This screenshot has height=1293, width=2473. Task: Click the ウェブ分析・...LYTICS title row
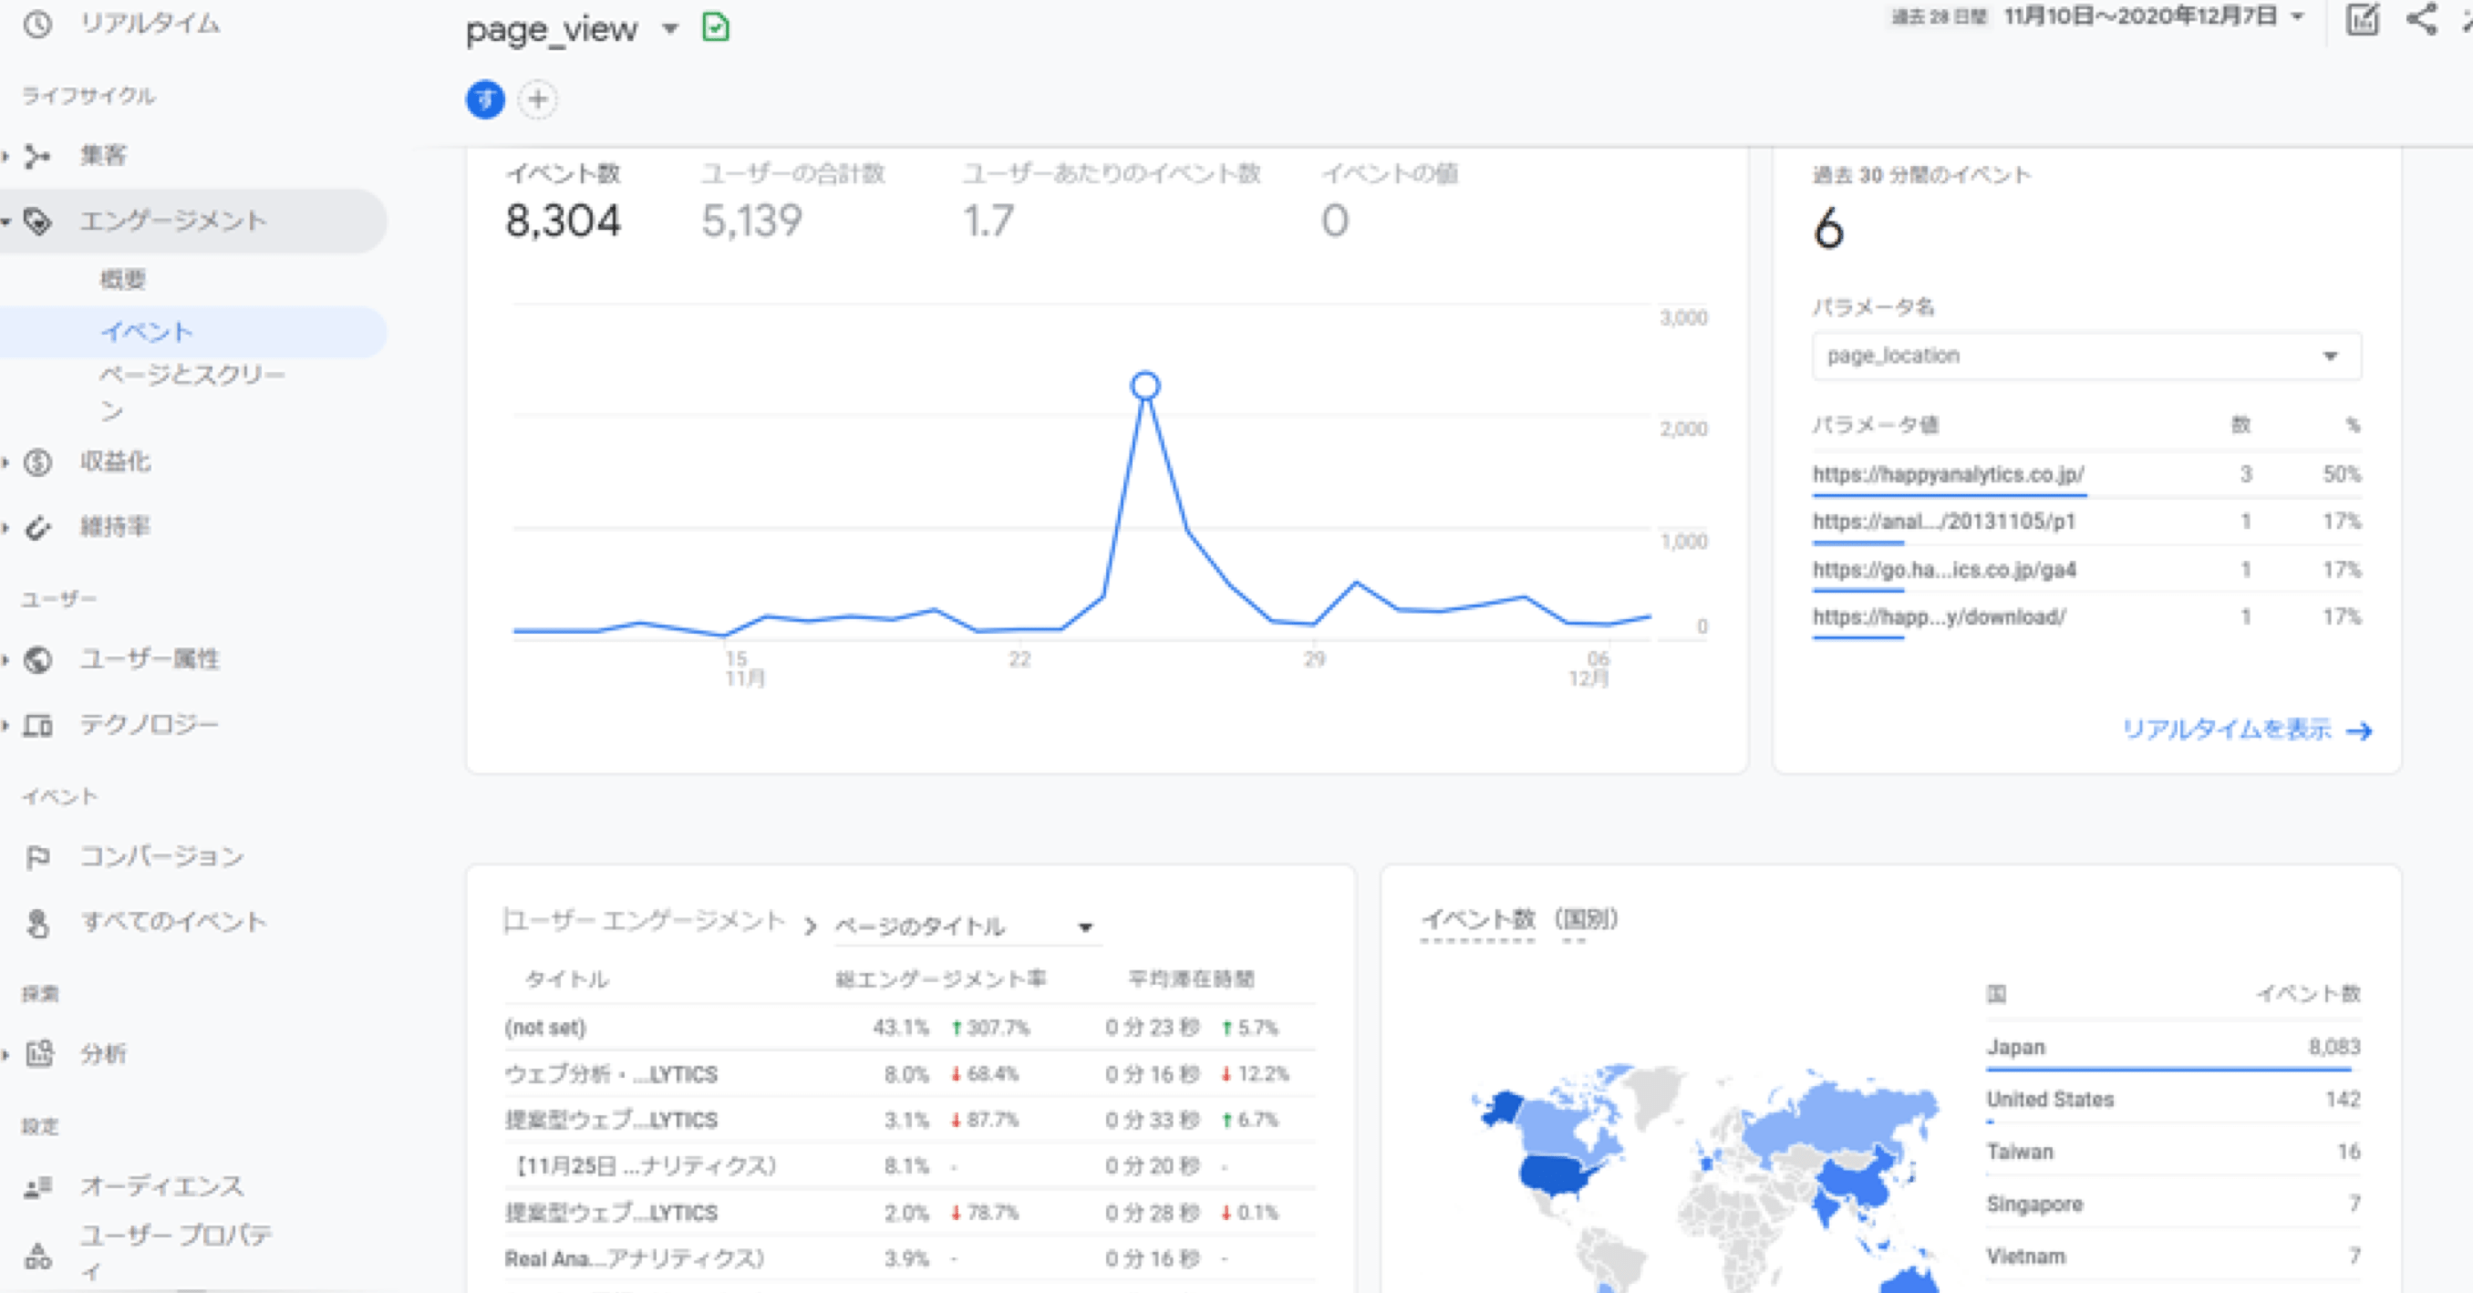pos(908,1073)
